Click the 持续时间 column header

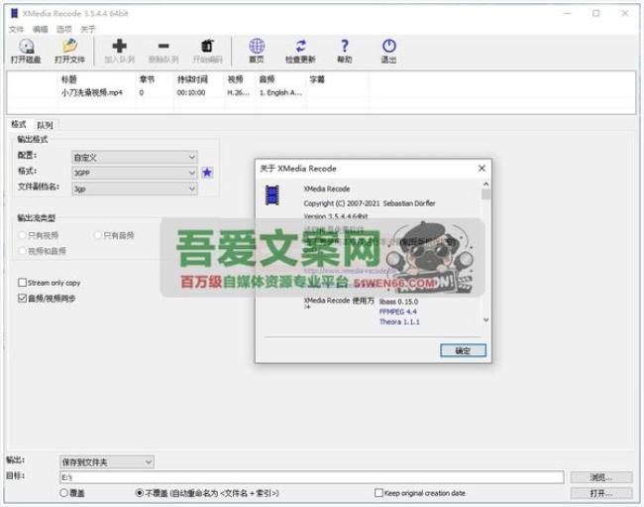(x=192, y=79)
